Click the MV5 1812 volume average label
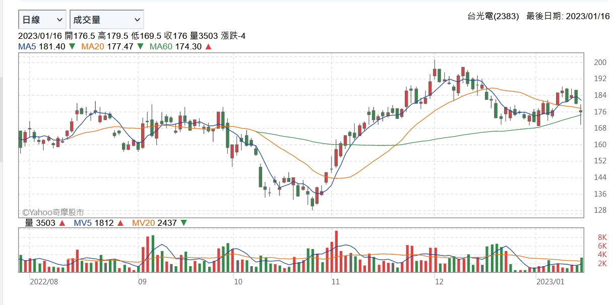Image resolution: width=616 pixels, height=305 pixels. tap(95, 222)
